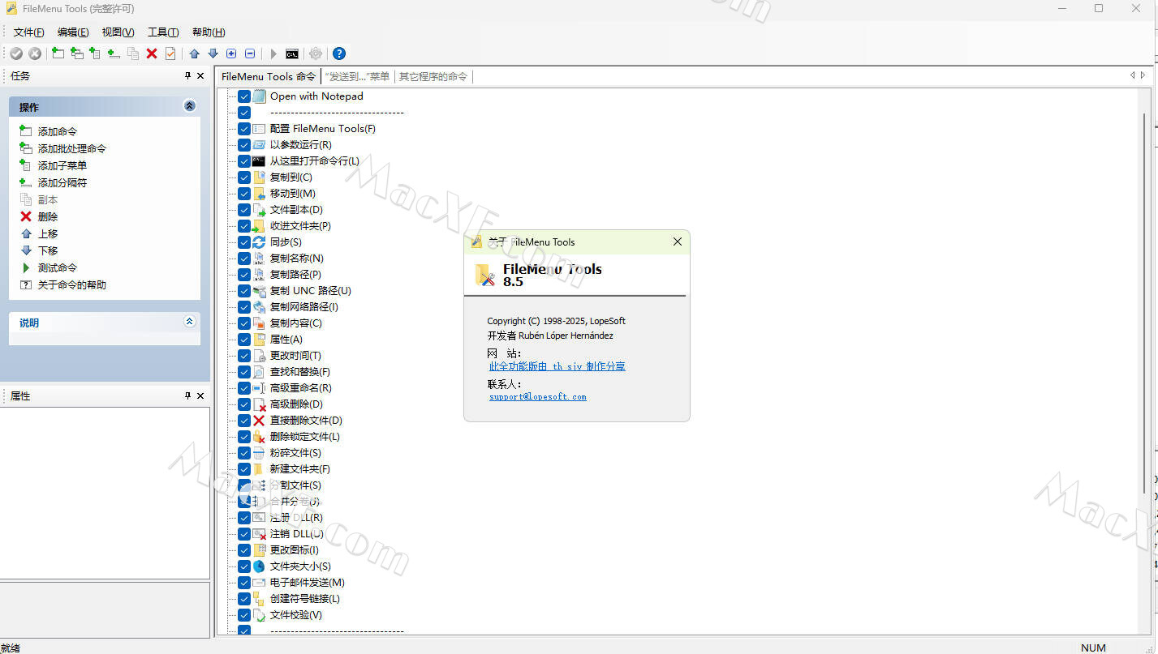Click the sync arrows icon beside 同步(S)

pos(259,242)
